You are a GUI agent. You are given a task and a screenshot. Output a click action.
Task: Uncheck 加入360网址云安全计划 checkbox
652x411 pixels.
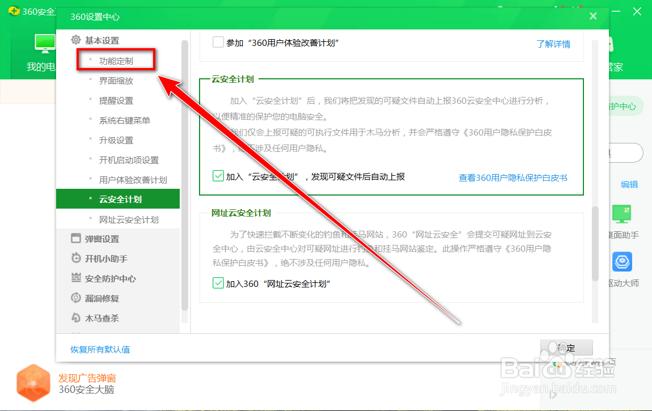(218, 283)
